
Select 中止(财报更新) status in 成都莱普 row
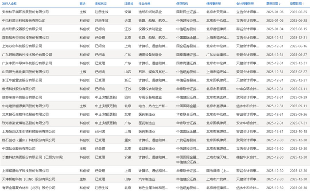point(106,97)
